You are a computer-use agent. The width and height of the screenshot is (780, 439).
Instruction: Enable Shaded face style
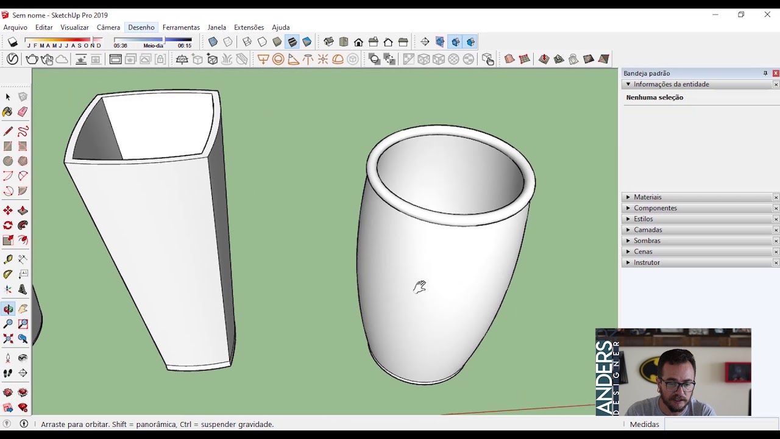277,42
